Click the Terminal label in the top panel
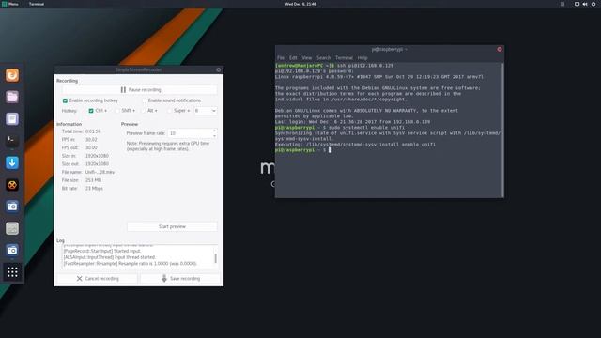601x338 pixels. [37, 4]
